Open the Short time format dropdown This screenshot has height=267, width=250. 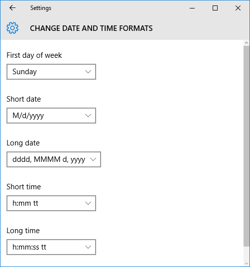[51, 203]
